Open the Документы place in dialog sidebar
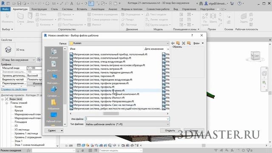 [54, 66]
